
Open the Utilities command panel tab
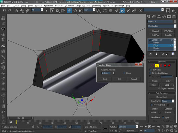point(174,17)
